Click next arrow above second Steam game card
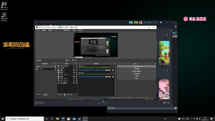 point(167,70)
